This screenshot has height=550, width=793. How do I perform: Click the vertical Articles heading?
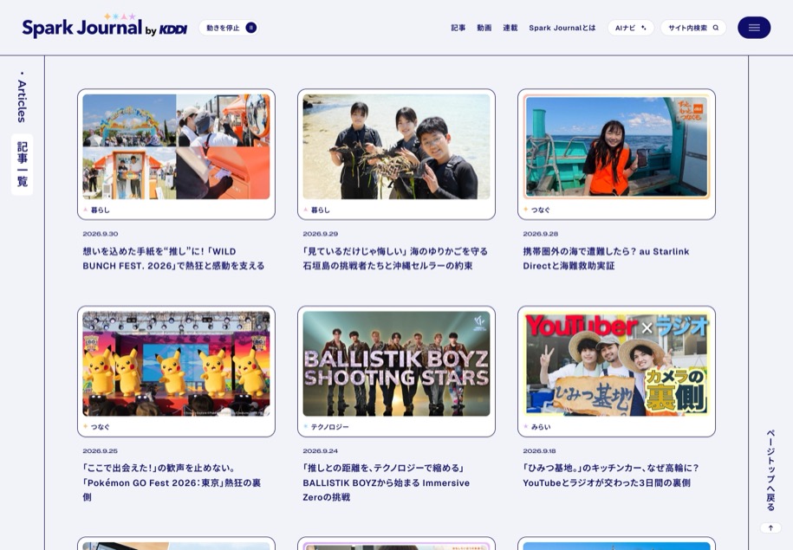click(x=22, y=100)
